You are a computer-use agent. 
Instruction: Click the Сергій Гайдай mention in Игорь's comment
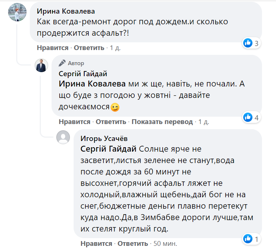pyautogui.click(x=108, y=149)
